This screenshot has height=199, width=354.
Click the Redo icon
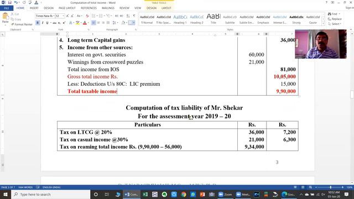(24, 2)
